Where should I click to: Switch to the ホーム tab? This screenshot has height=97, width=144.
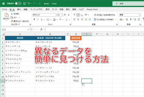click(x=12, y=9)
